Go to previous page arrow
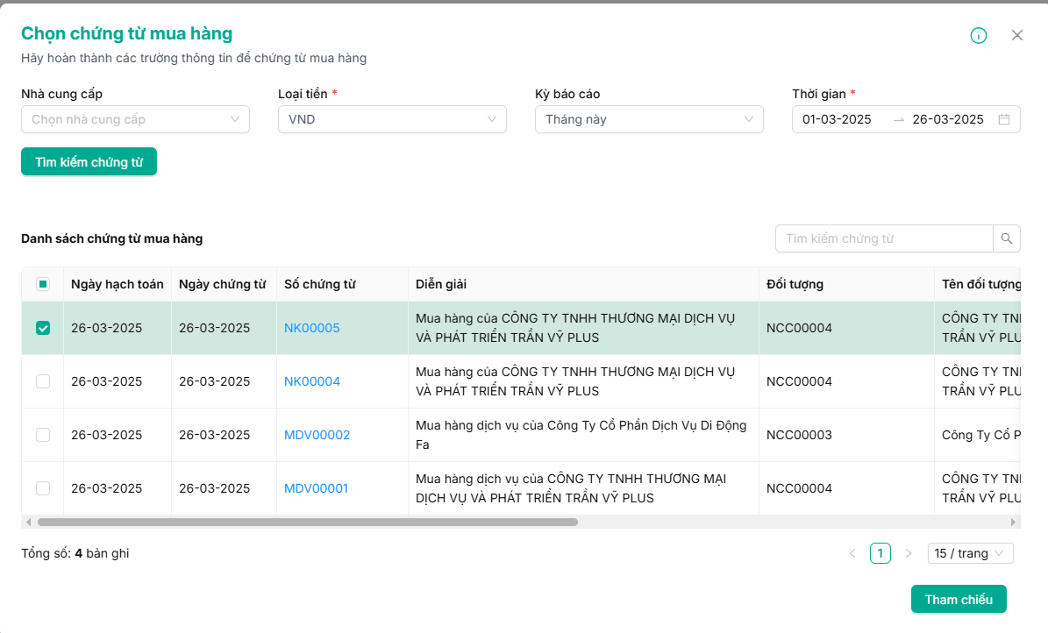1048x633 pixels. (x=852, y=553)
